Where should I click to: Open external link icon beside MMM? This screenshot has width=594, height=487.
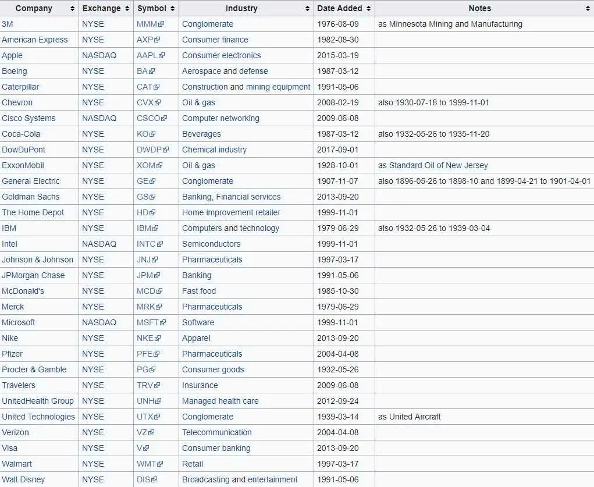coord(161,24)
